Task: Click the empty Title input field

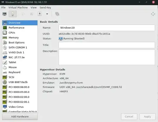Action: point(107,45)
